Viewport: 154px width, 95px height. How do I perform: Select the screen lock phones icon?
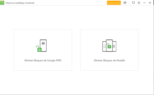coord(109,46)
